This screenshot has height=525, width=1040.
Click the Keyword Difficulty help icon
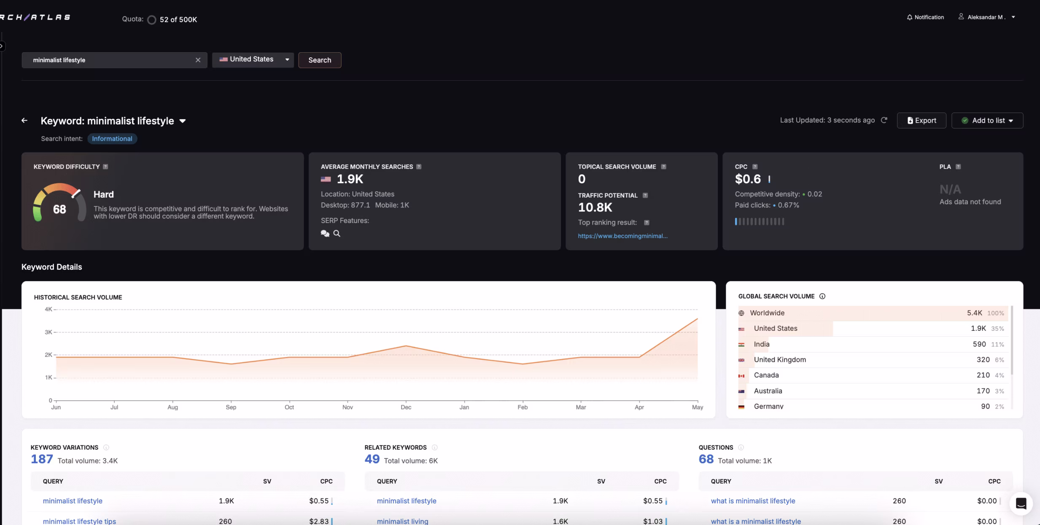[x=105, y=166]
